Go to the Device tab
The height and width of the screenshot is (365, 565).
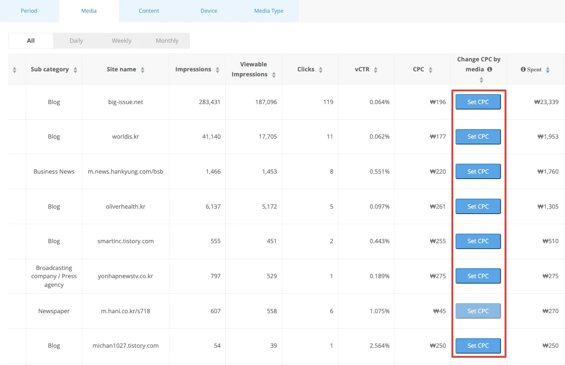point(209,11)
